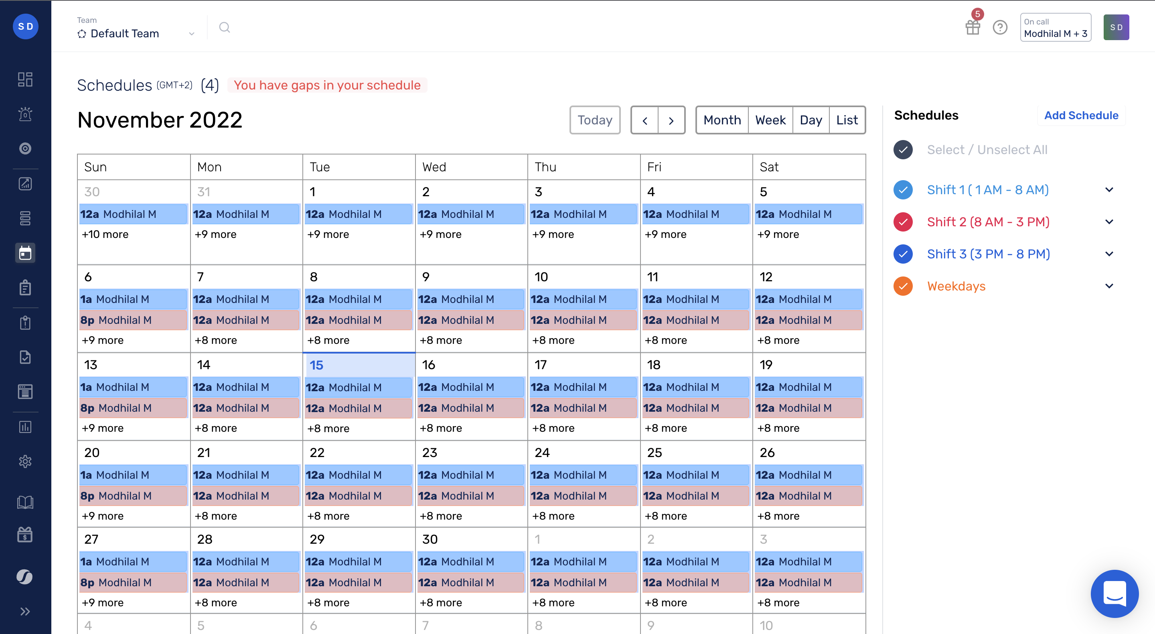Open the gift icon with 5 badge
The image size is (1155, 634).
(973, 27)
